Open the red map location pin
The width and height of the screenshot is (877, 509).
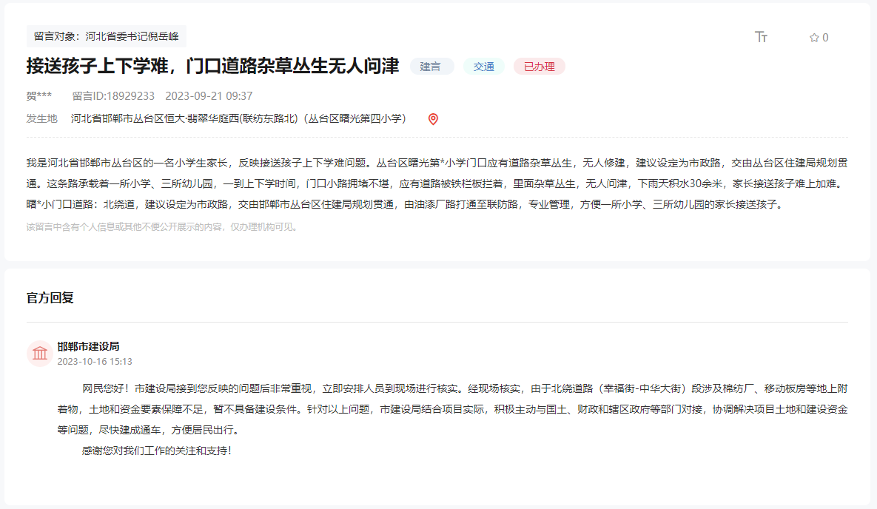click(x=433, y=119)
